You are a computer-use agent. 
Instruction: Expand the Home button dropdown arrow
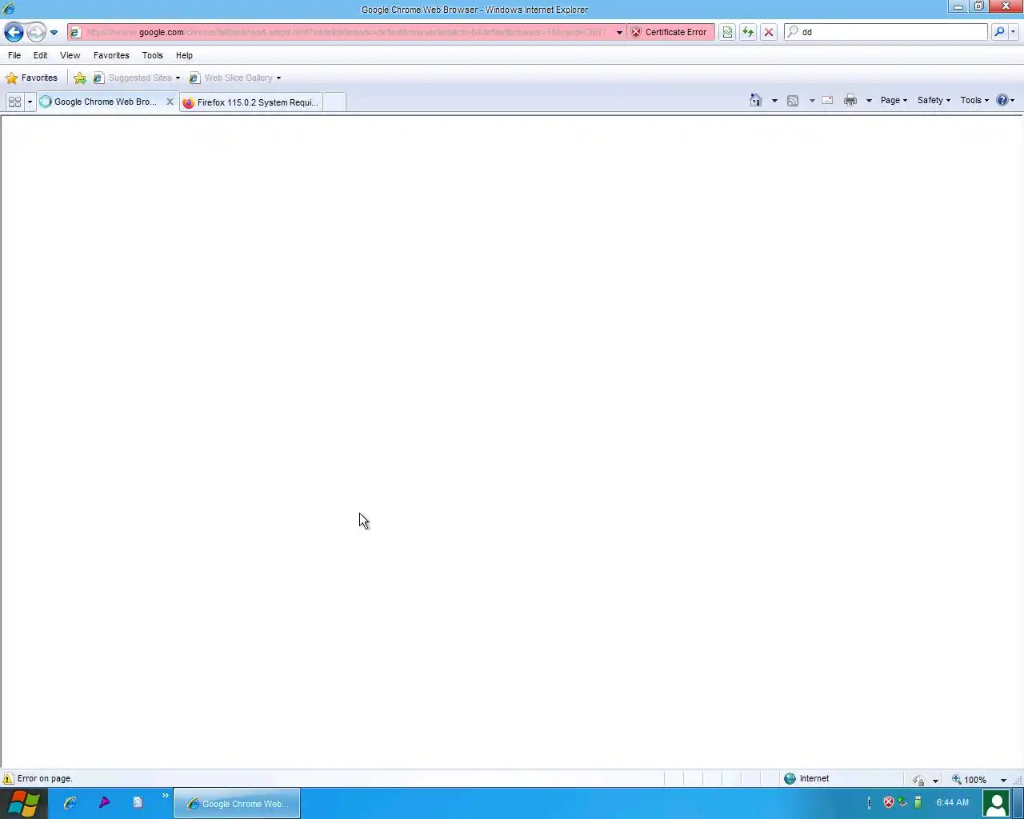774,101
